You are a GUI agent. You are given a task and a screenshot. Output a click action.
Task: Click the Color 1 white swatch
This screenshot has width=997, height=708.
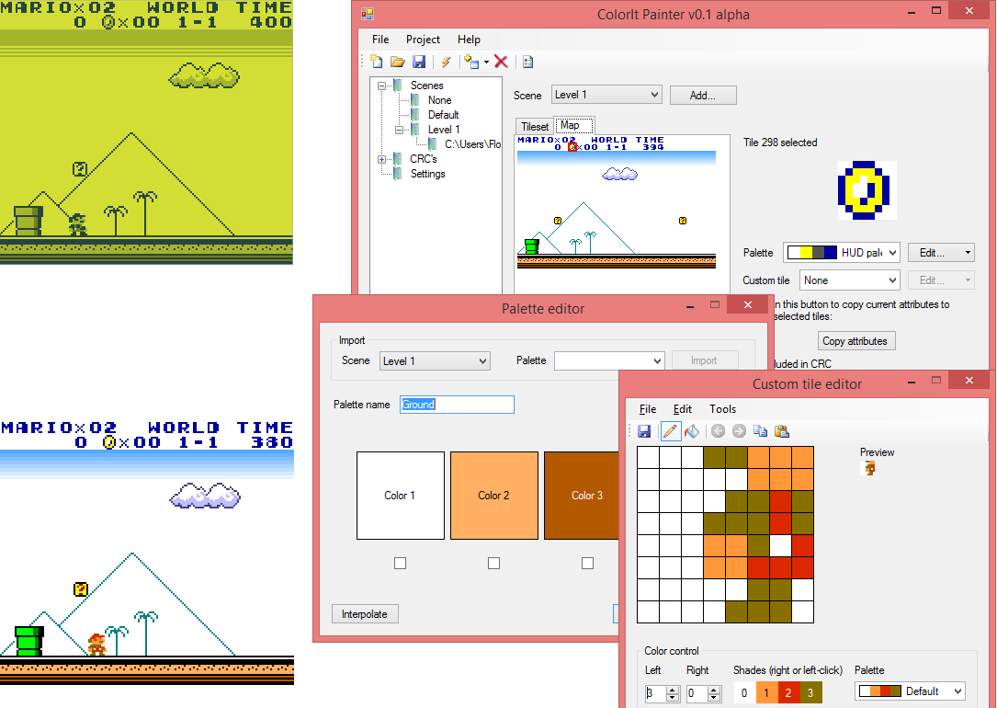(x=400, y=496)
